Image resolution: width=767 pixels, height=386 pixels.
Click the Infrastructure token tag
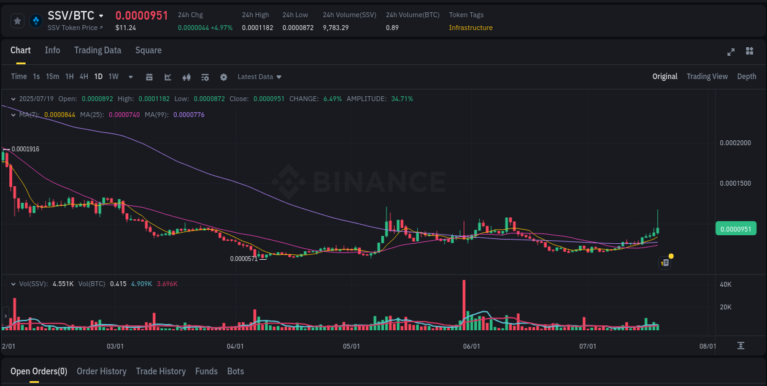(x=471, y=28)
